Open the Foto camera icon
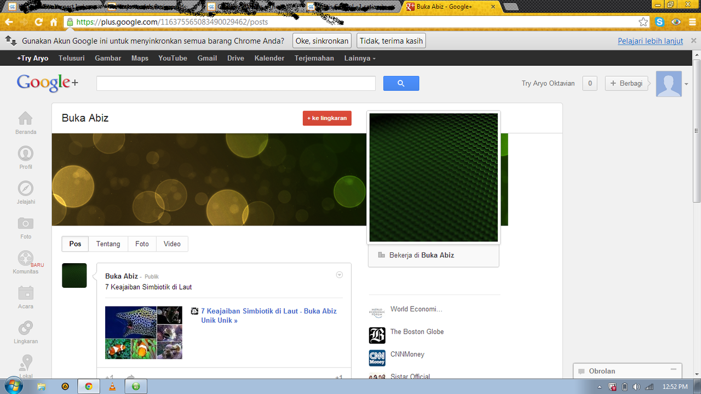Viewport: 701px width, 394px height. click(25, 223)
